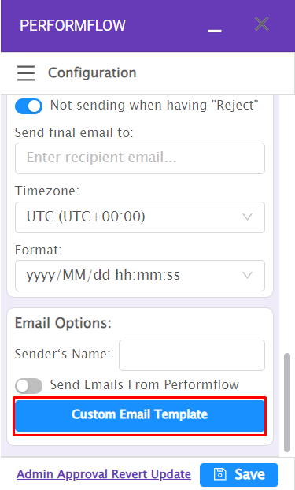
Task: Enable the Send Emails From Performflow switch
Action: [x=29, y=386]
